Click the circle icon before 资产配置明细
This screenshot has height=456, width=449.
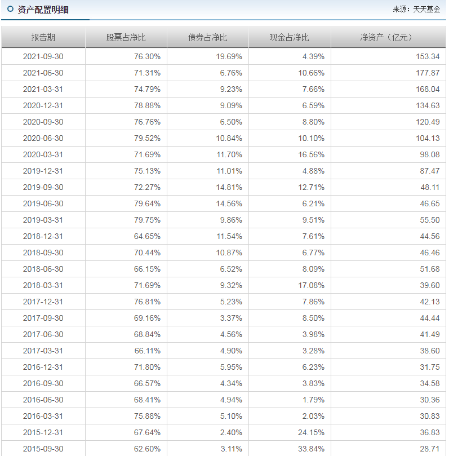pyautogui.click(x=11, y=10)
